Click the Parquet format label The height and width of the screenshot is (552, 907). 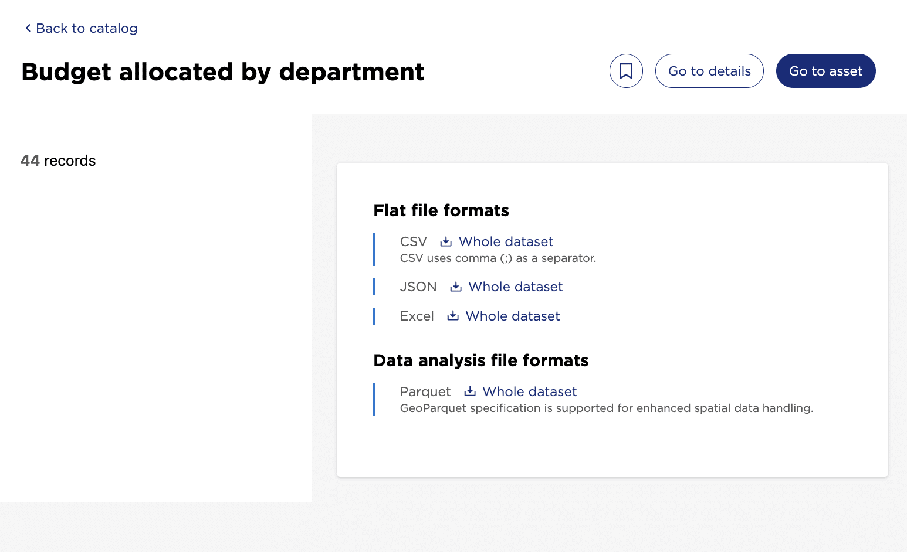tap(425, 392)
